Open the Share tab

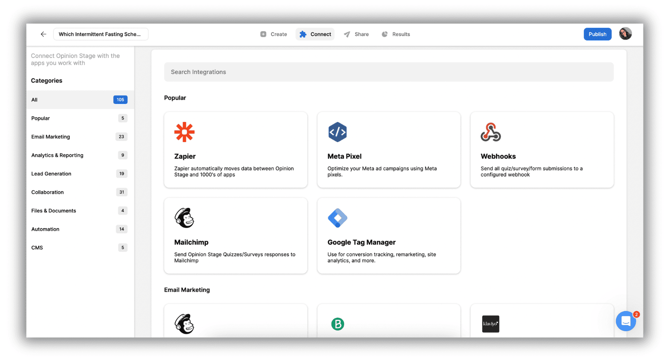point(356,34)
